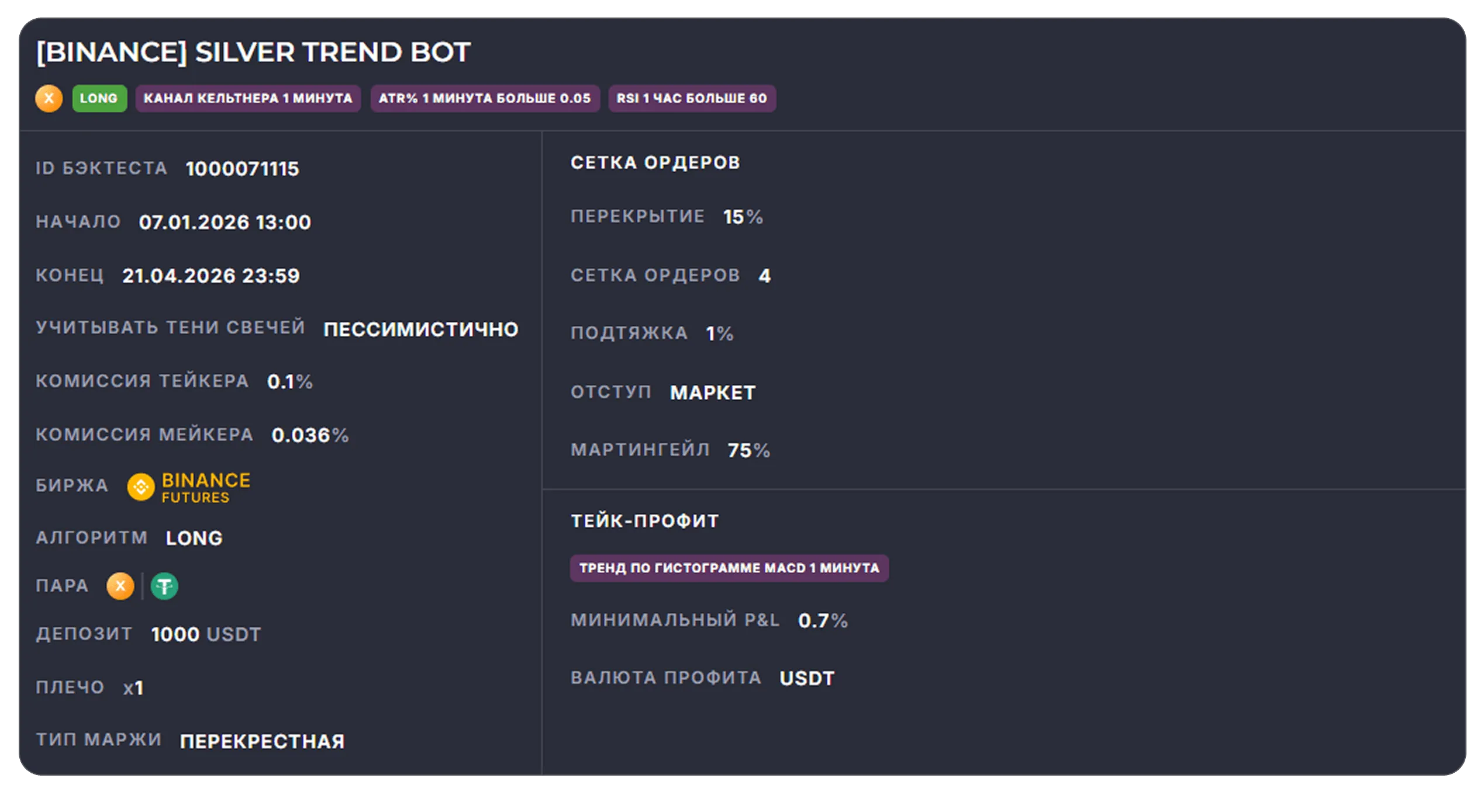The width and height of the screenshot is (1484, 792).
Task: Click the ВАЛЮТА ПРОФИТА value USDT
Action: pyautogui.click(x=807, y=678)
